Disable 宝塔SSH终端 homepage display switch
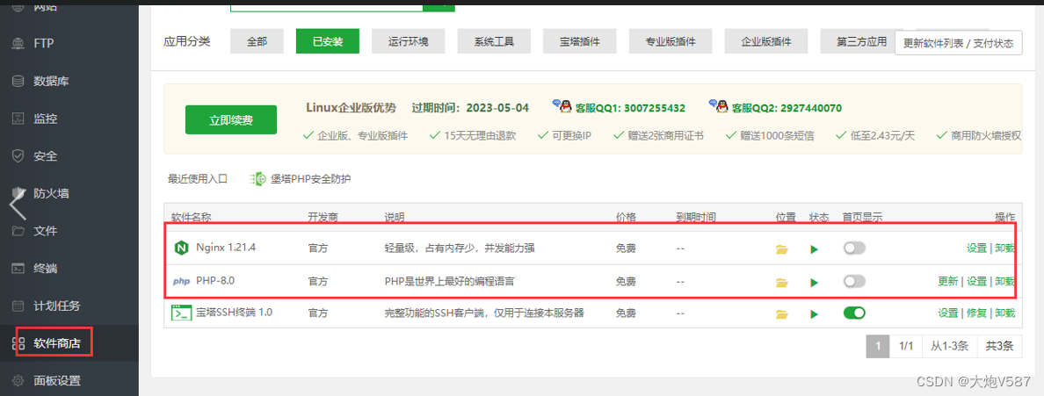This screenshot has height=396, width=1044. (x=854, y=313)
